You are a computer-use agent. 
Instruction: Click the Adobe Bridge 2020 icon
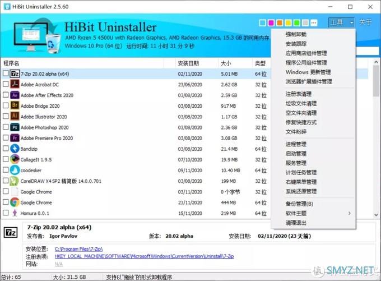tap(15, 105)
